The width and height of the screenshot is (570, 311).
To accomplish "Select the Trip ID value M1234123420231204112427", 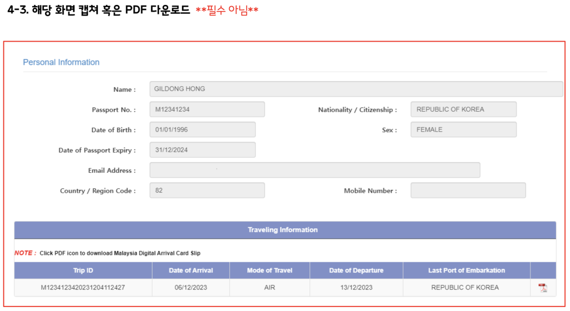I will click(83, 288).
